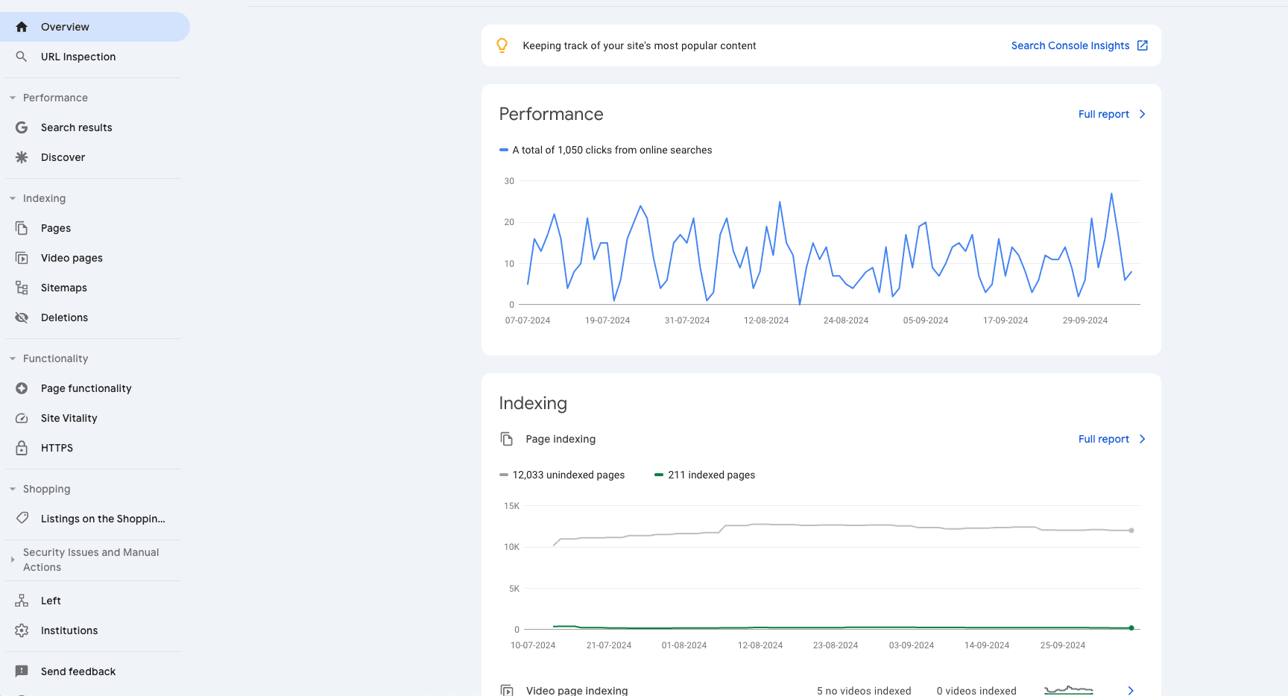The height and width of the screenshot is (696, 1288).
Task: Open Sitemaps via its sidebar icon
Action: (22, 288)
